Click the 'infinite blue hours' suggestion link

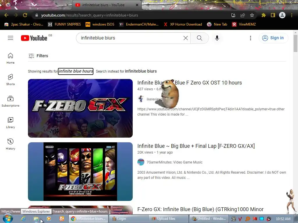[76, 71]
